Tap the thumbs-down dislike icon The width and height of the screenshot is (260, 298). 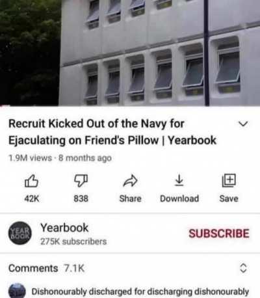click(x=81, y=181)
